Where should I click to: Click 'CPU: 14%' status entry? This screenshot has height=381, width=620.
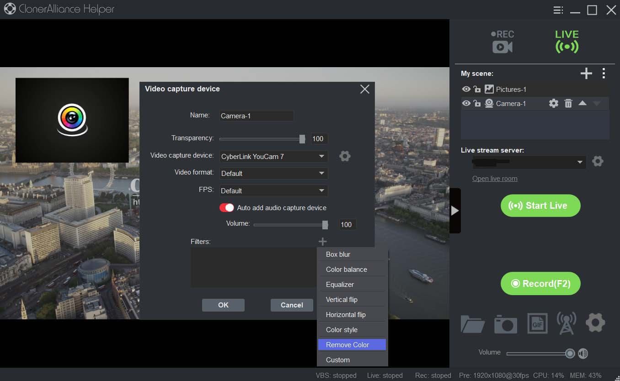pos(549,376)
